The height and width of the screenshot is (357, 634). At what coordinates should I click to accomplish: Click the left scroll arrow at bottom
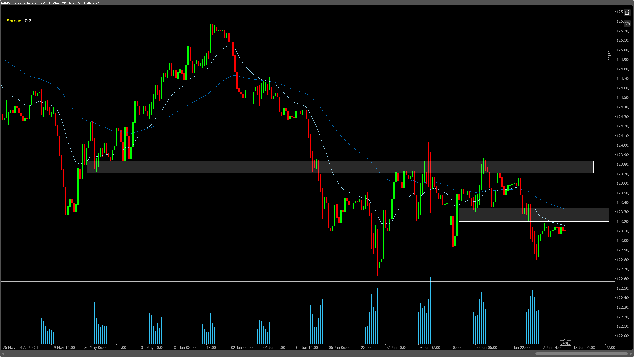[x=3, y=354]
